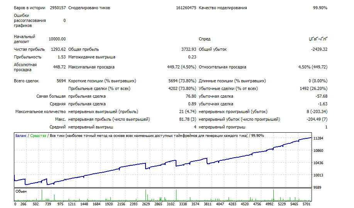Click the Качество моделирования label

click(x=223, y=8)
